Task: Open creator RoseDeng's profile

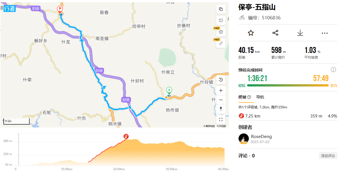Action: point(261,137)
